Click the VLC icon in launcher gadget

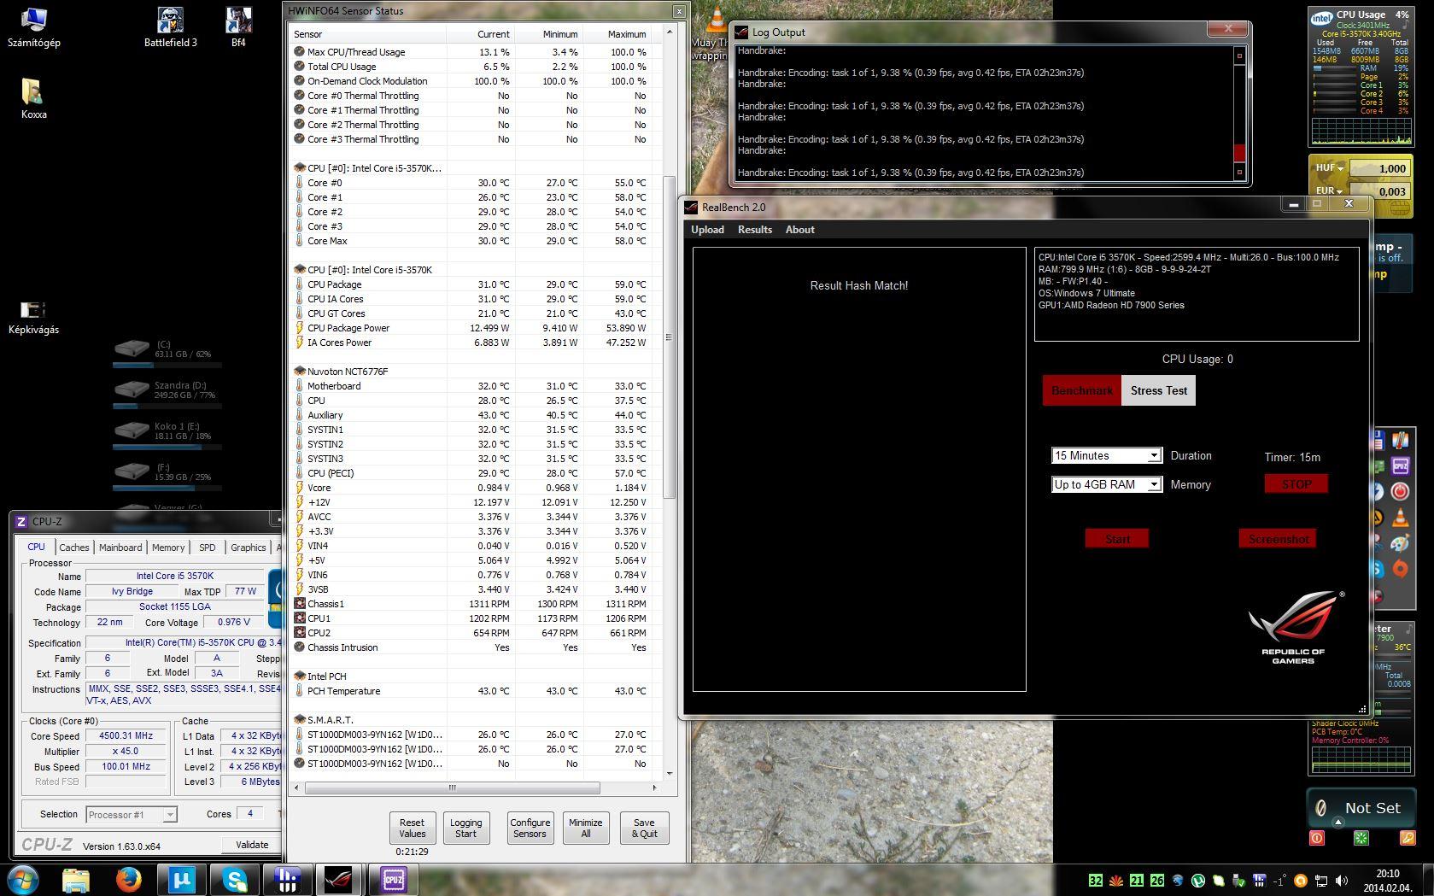click(1400, 517)
